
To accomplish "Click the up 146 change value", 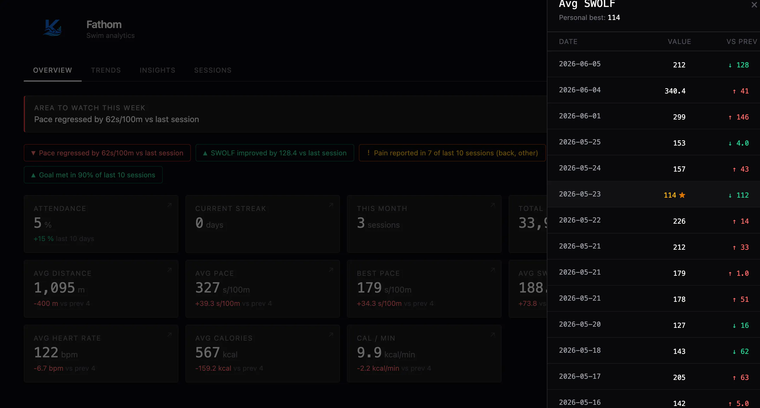I will 739,117.
